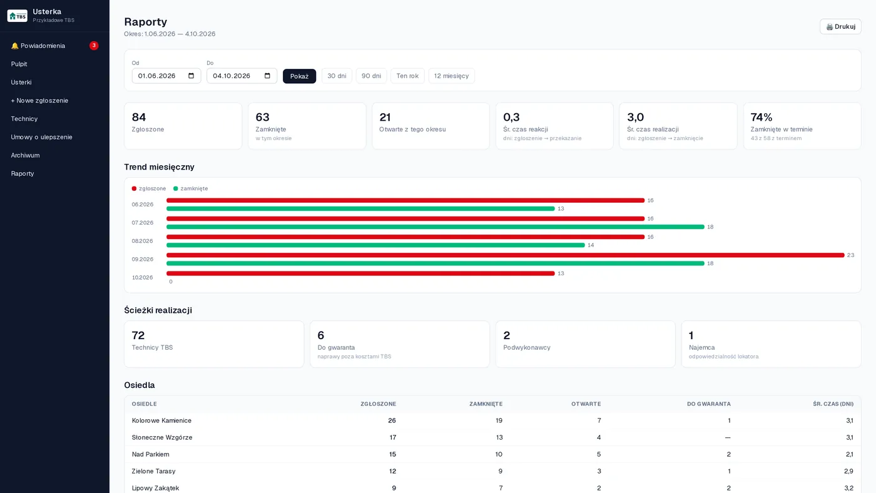The image size is (876, 493).
Task: Click the Od date input 01.06.2026
Action: click(166, 76)
